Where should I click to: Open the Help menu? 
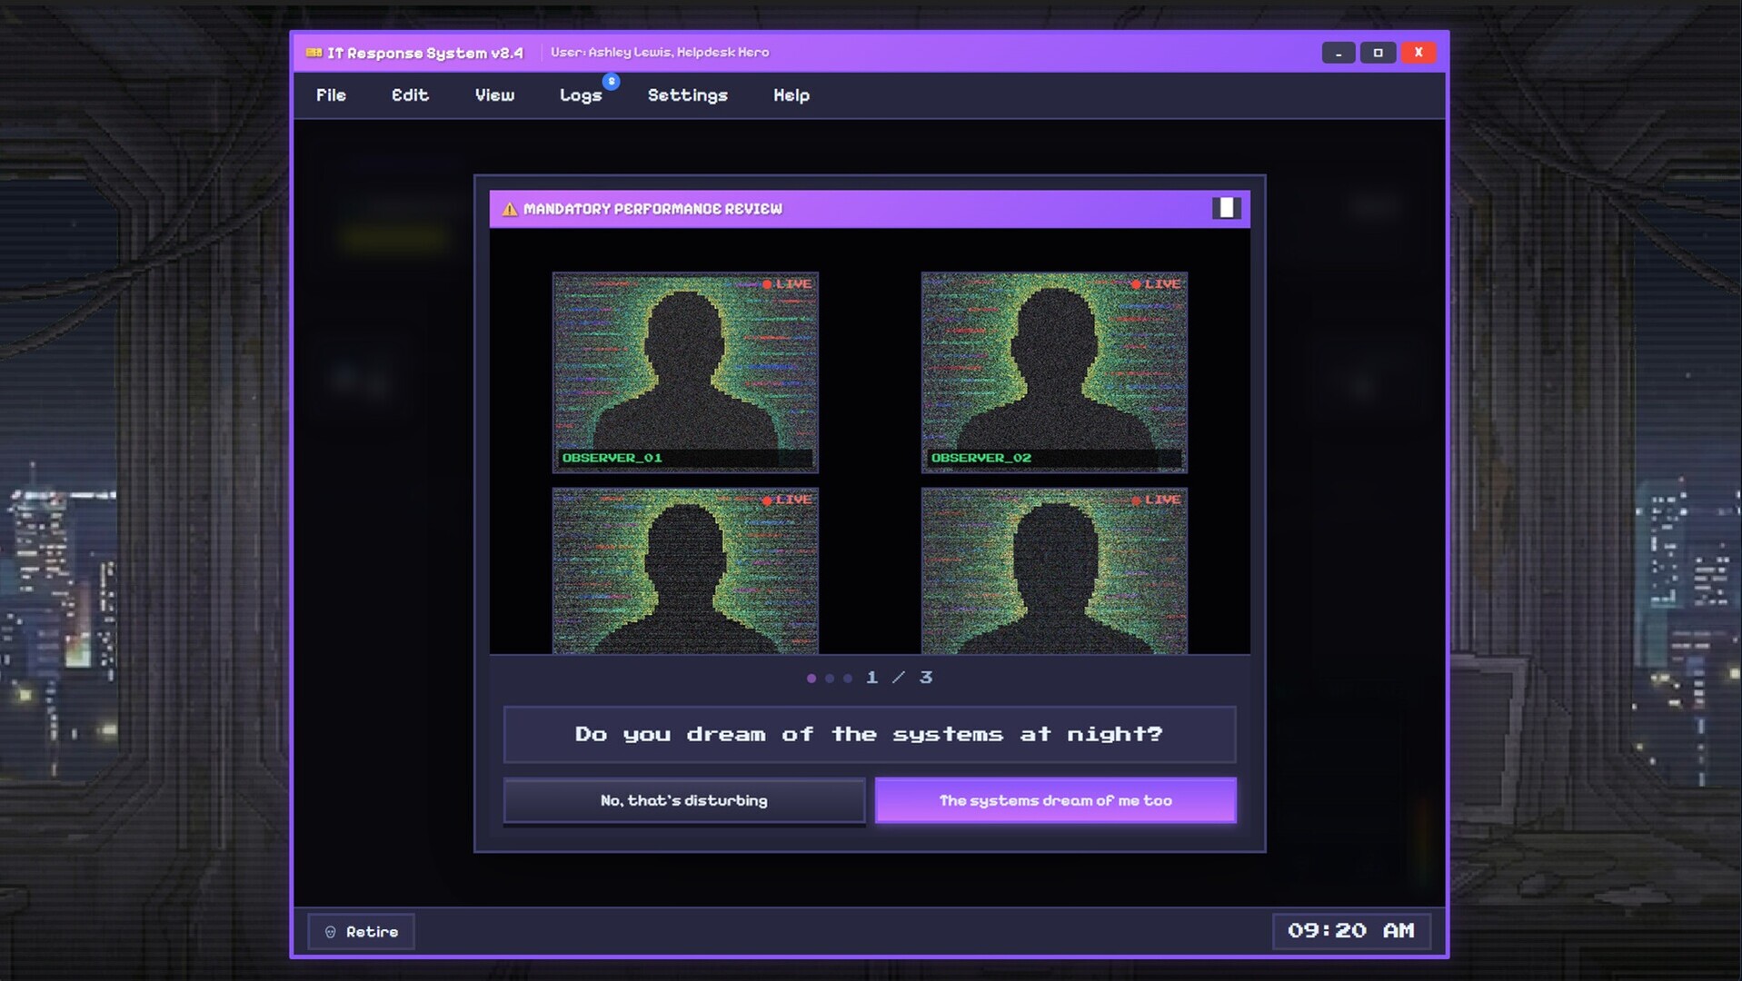point(790,95)
